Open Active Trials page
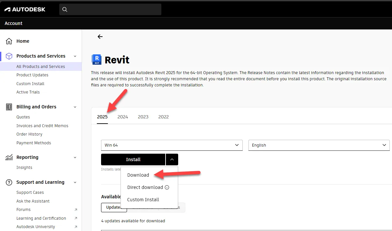The height and width of the screenshot is (231, 392). click(x=28, y=92)
